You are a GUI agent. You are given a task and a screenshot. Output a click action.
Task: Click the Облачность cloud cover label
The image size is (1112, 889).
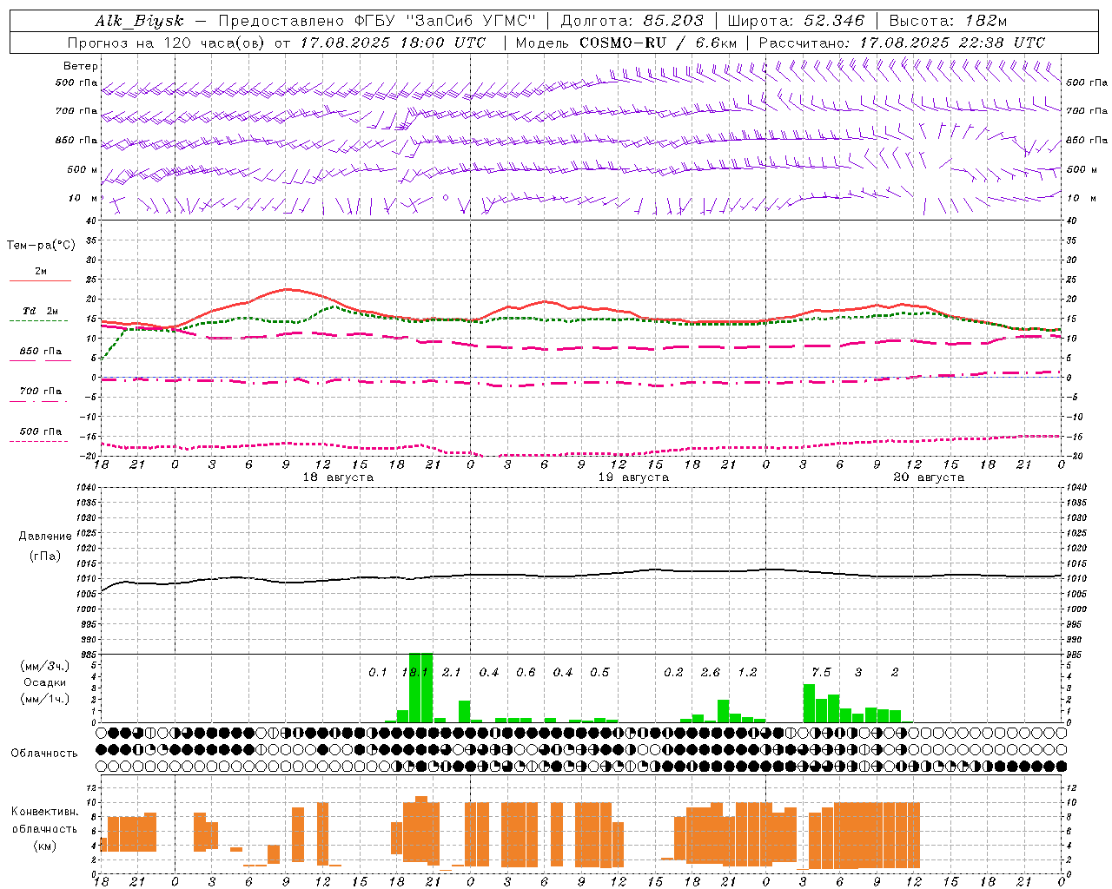44,754
